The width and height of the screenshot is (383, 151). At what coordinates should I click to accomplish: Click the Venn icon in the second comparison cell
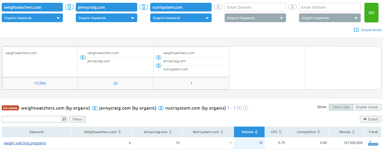click(x=83, y=57)
